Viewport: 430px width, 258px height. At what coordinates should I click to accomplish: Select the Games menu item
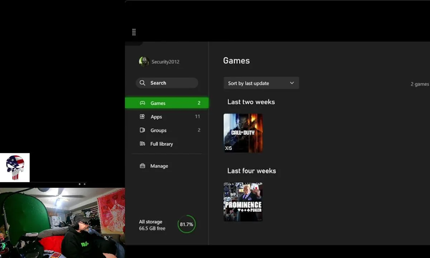167,103
